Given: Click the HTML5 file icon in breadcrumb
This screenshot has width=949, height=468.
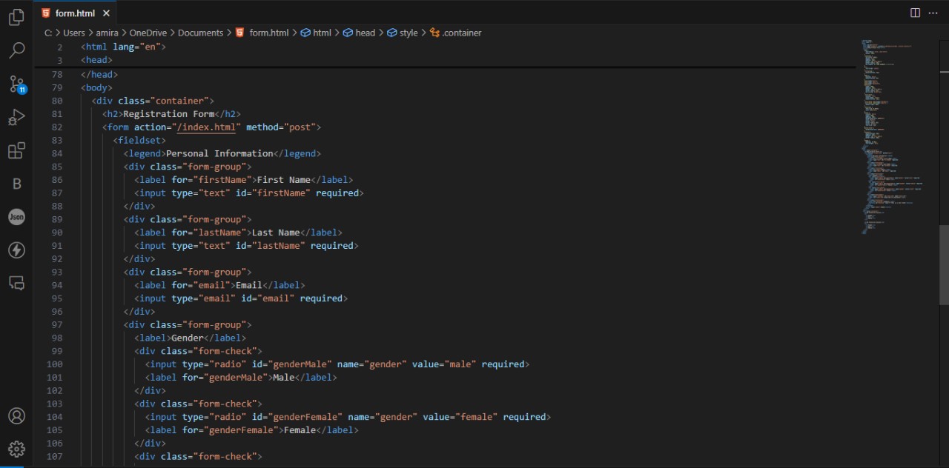Looking at the screenshot, I should (239, 33).
